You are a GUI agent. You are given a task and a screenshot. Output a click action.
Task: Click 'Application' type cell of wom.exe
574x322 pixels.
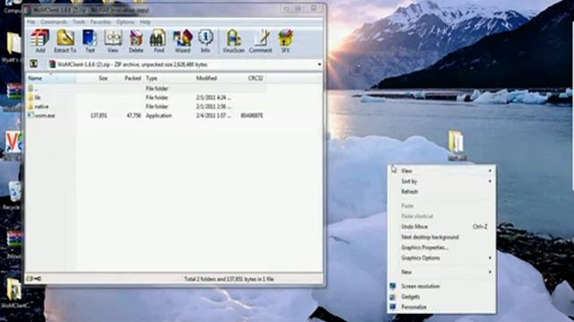click(x=159, y=115)
